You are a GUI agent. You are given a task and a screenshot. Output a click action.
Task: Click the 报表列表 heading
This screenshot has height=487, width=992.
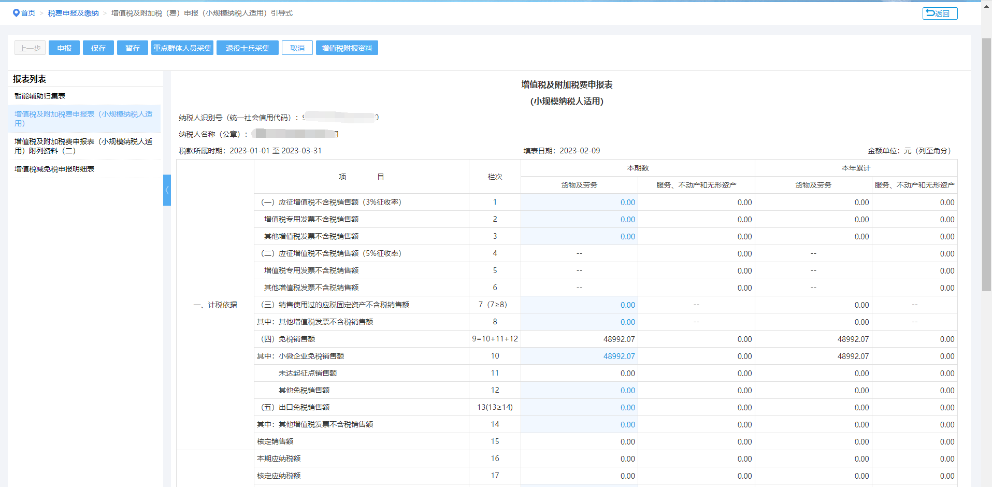point(30,79)
